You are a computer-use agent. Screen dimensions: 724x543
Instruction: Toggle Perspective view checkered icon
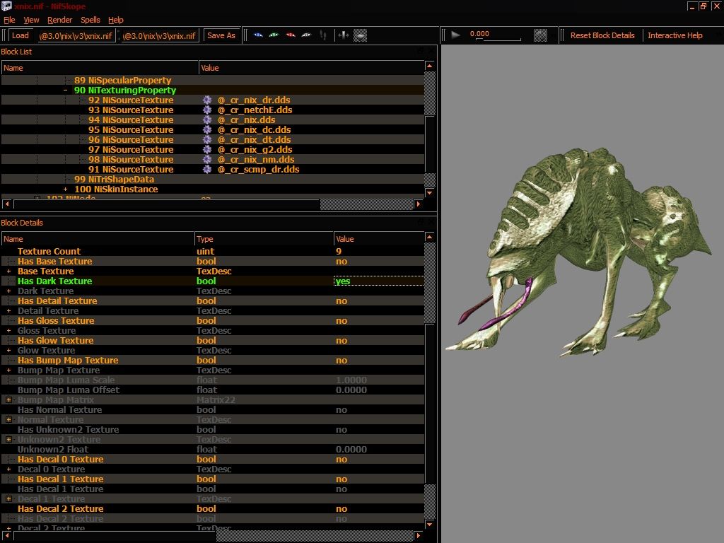360,35
